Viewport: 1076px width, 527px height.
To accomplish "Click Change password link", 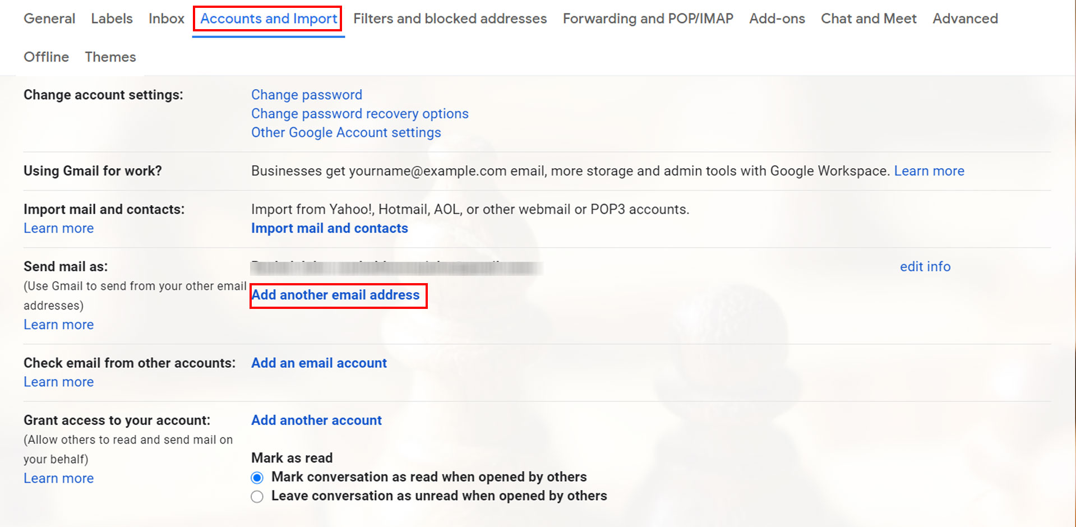I will point(306,95).
